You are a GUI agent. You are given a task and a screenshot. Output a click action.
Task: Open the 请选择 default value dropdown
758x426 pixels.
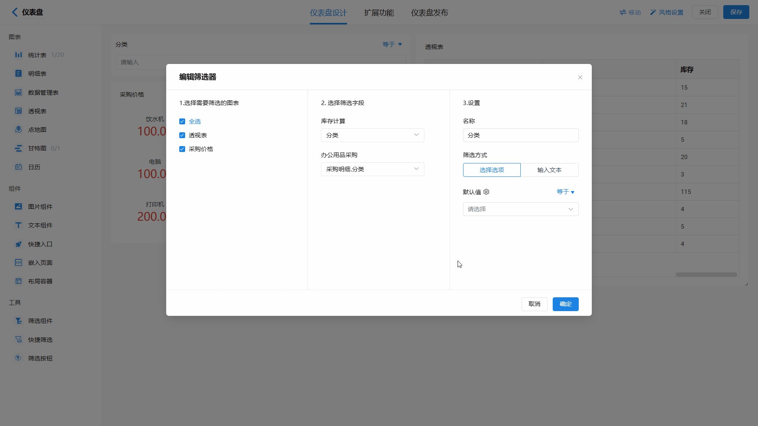tap(521, 209)
